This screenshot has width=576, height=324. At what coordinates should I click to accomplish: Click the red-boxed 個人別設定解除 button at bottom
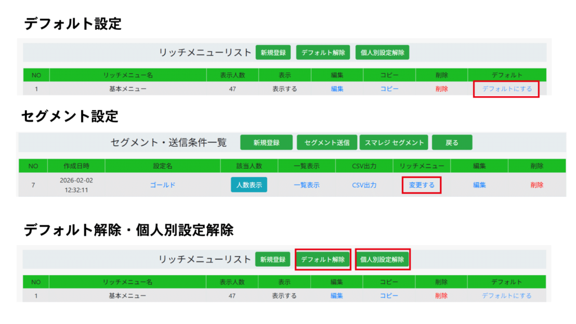(382, 260)
